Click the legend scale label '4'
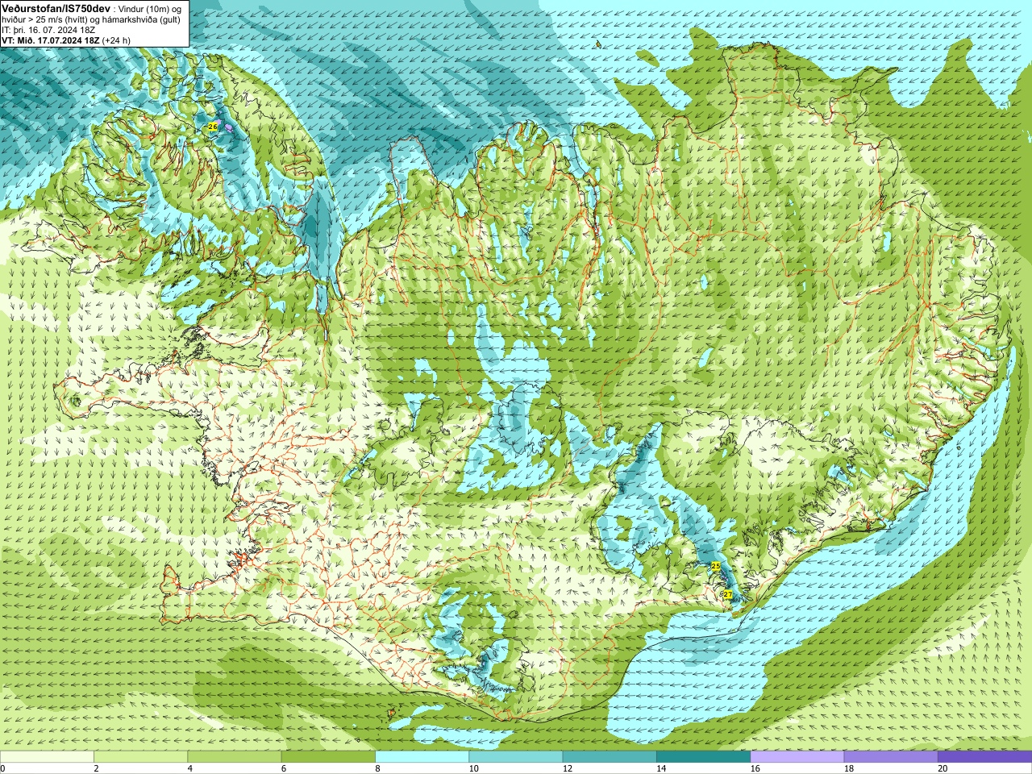 (x=189, y=768)
